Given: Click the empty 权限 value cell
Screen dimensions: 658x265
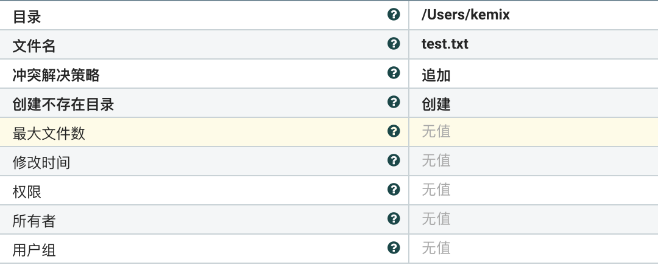Looking at the screenshot, I should (x=436, y=190).
